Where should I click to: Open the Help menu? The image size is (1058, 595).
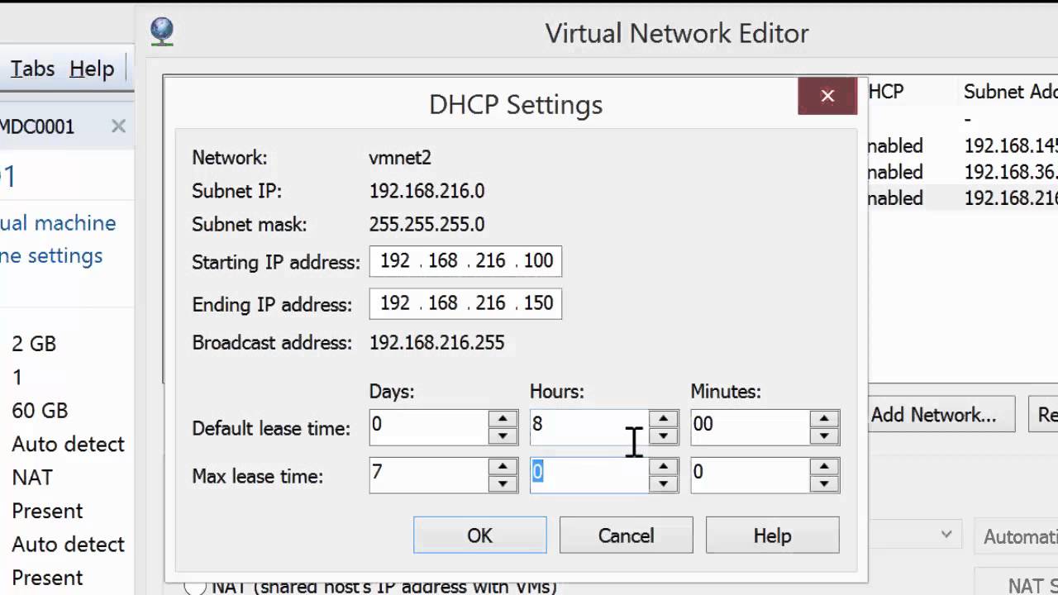[x=92, y=69]
